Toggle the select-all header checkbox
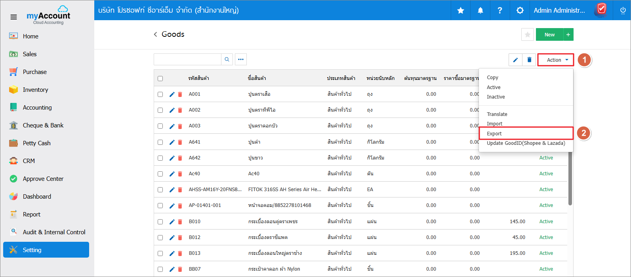This screenshot has width=631, height=277. tap(160, 78)
